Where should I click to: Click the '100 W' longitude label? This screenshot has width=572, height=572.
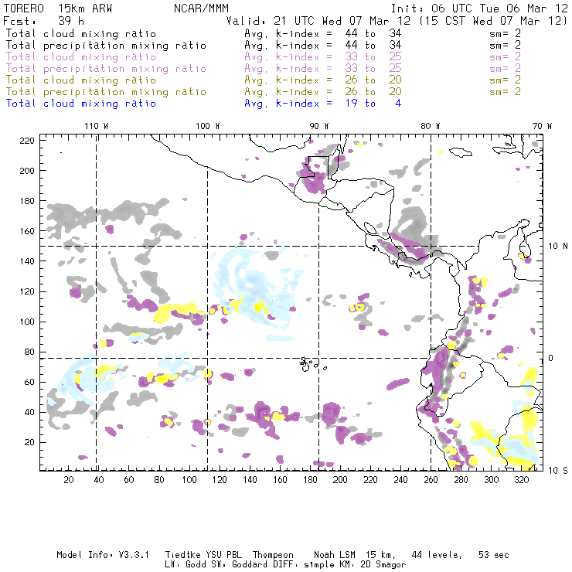tap(208, 126)
